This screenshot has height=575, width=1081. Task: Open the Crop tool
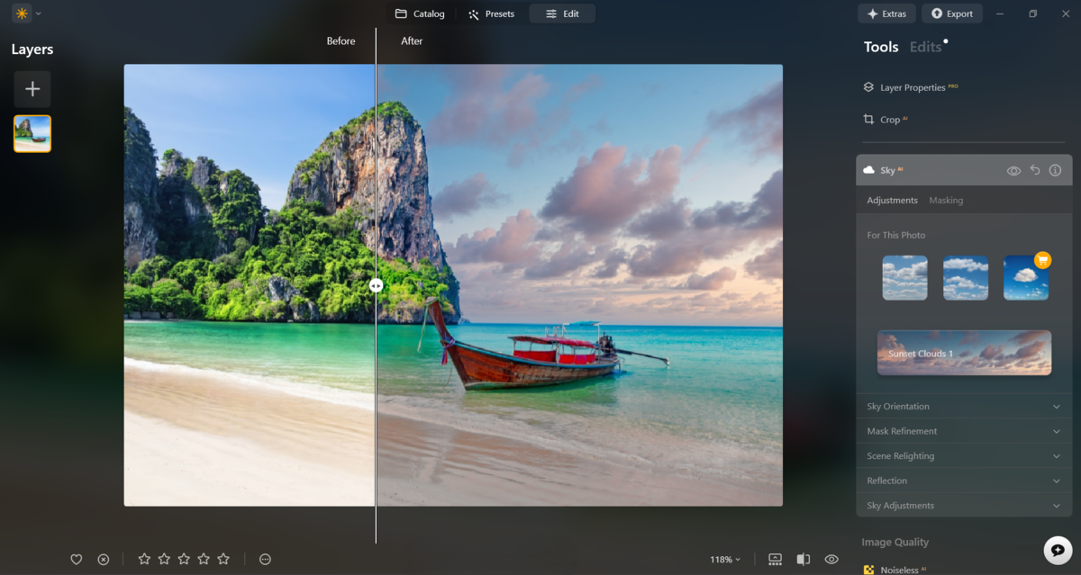pos(886,120)
